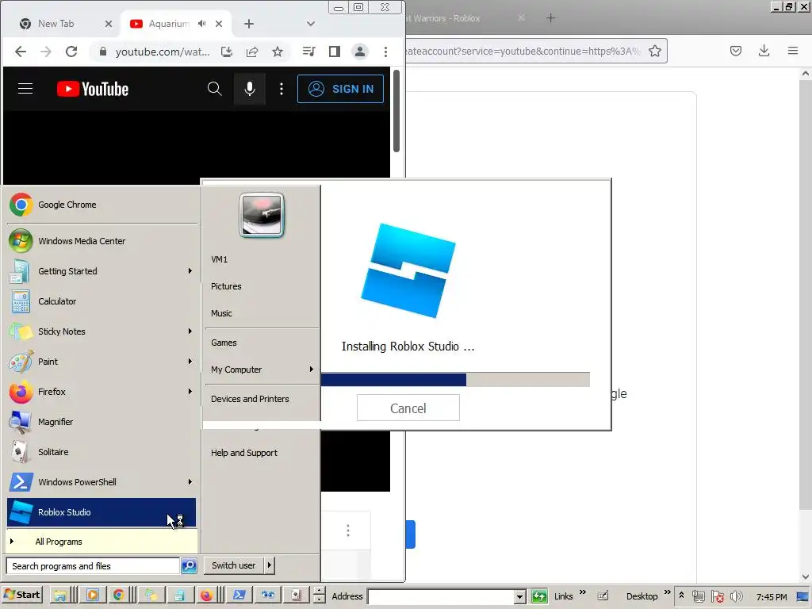
Task: Launch Solitaire game
Action: click(101, 451)
